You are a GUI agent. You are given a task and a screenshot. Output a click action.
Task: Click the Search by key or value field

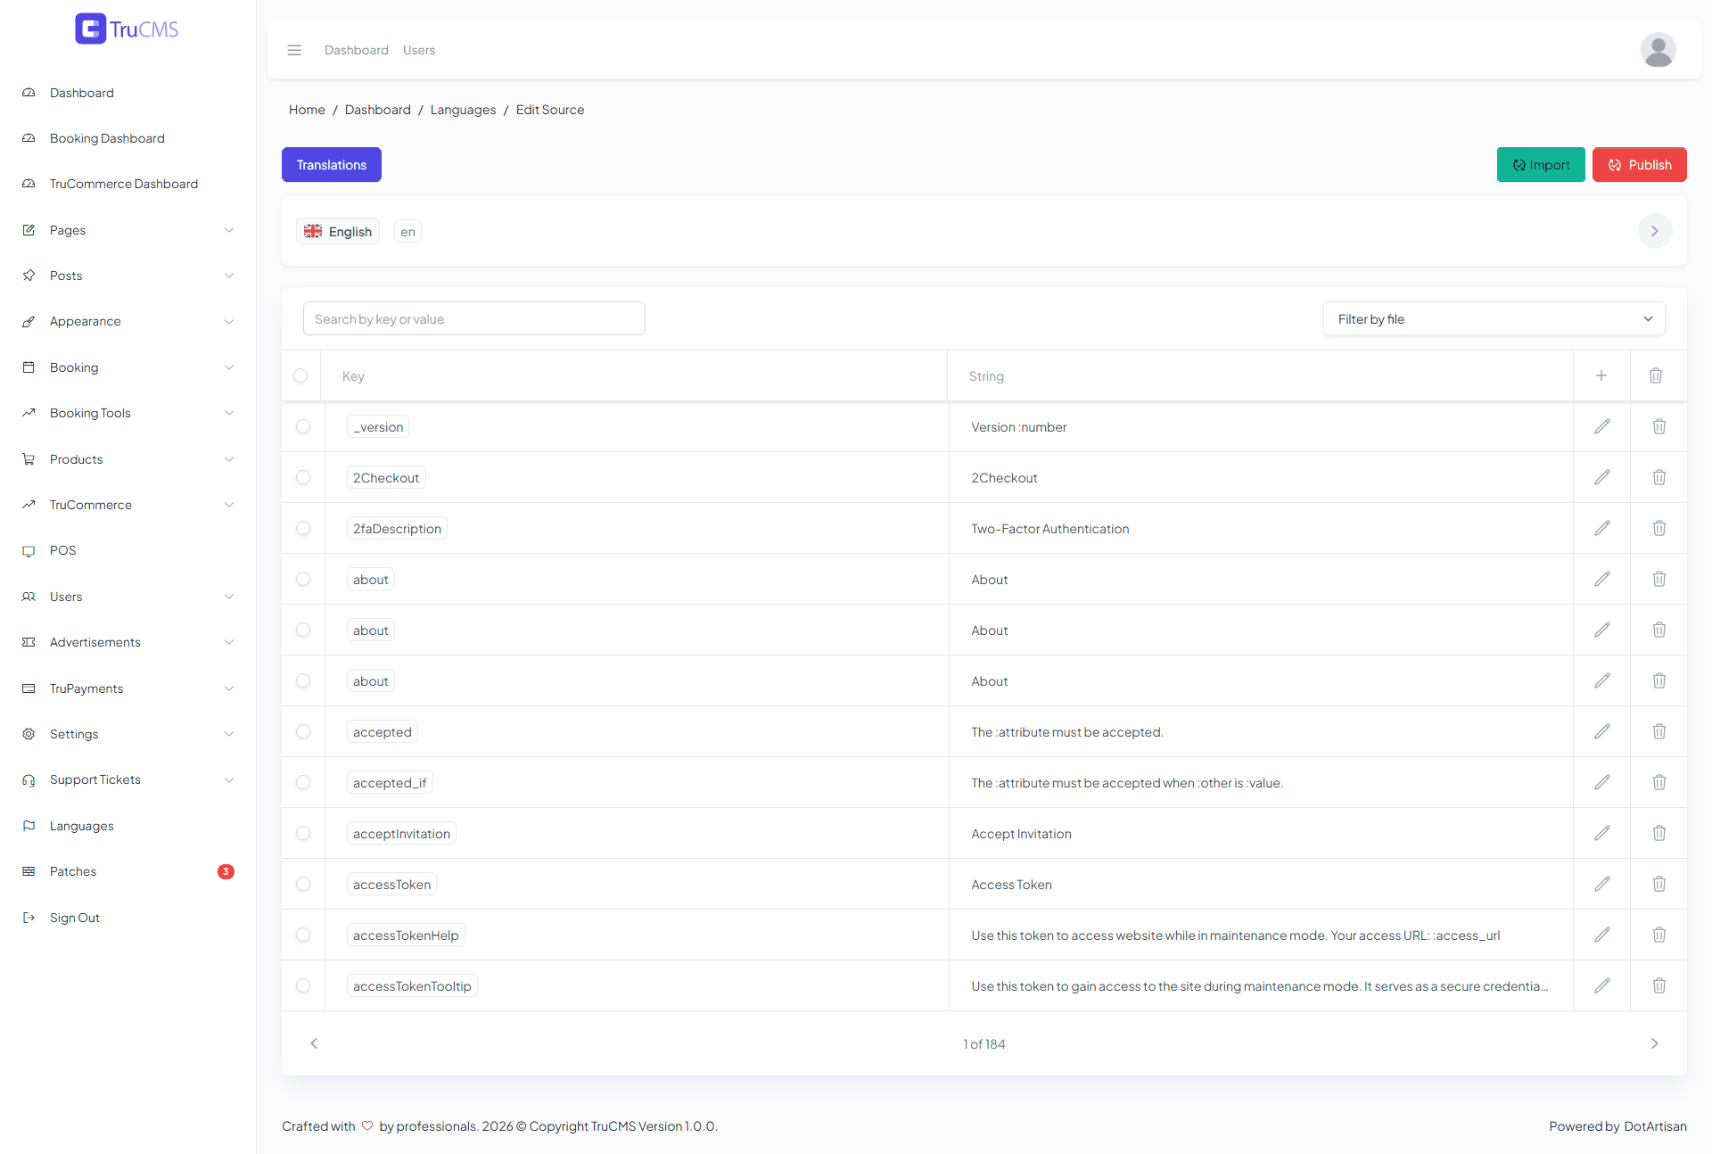tap(474, 319)
